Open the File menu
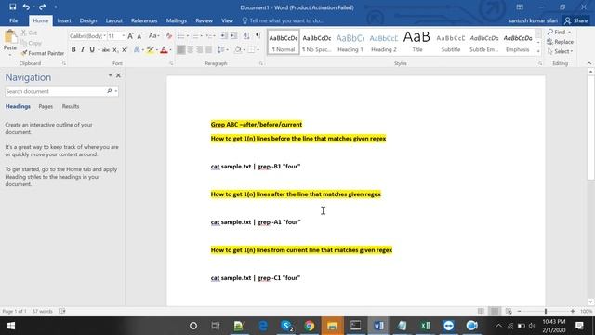 pos(13,20)
